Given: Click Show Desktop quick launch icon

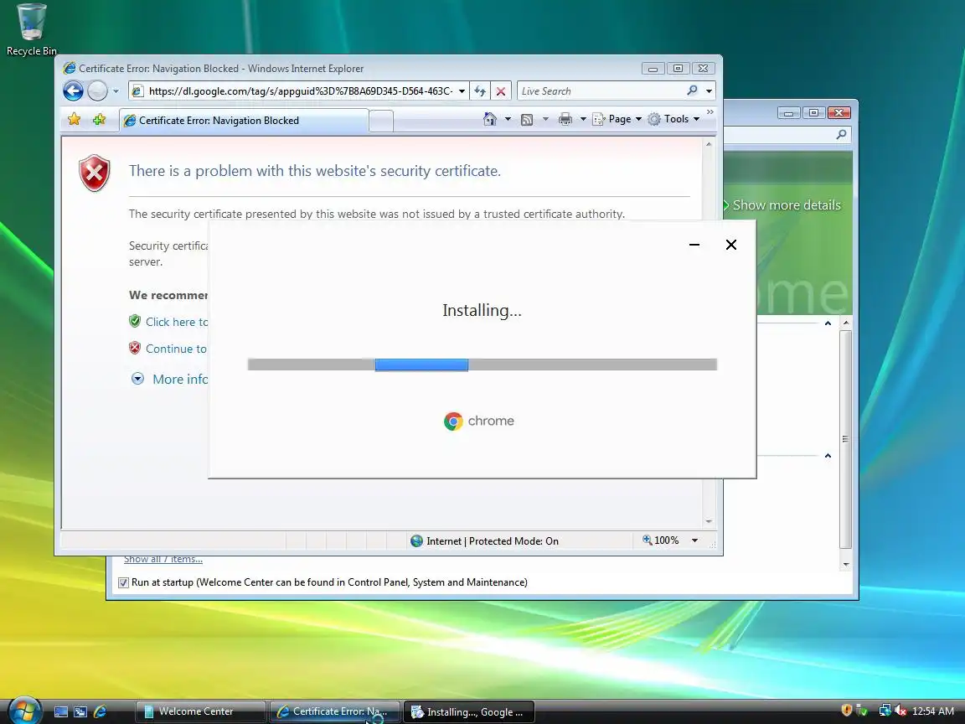Looking at the screenshot, I should (x=61, y=711).
